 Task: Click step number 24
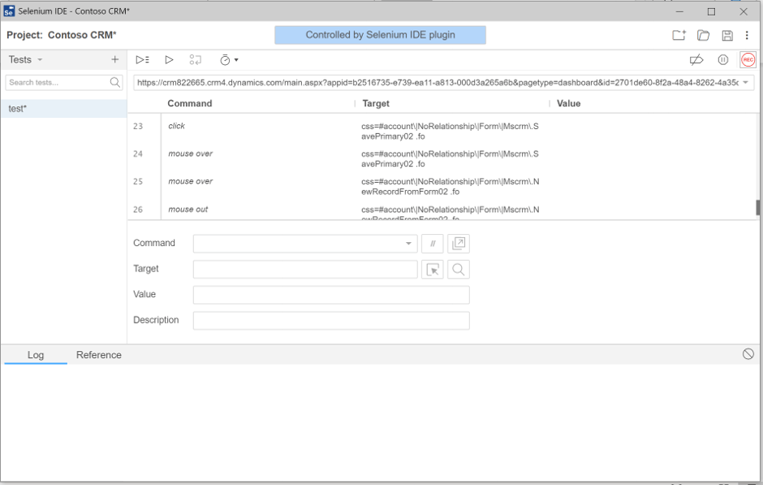(x=138, y=154)
